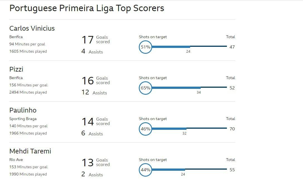Open the Pizzi player entry

[x=16, y=69]
